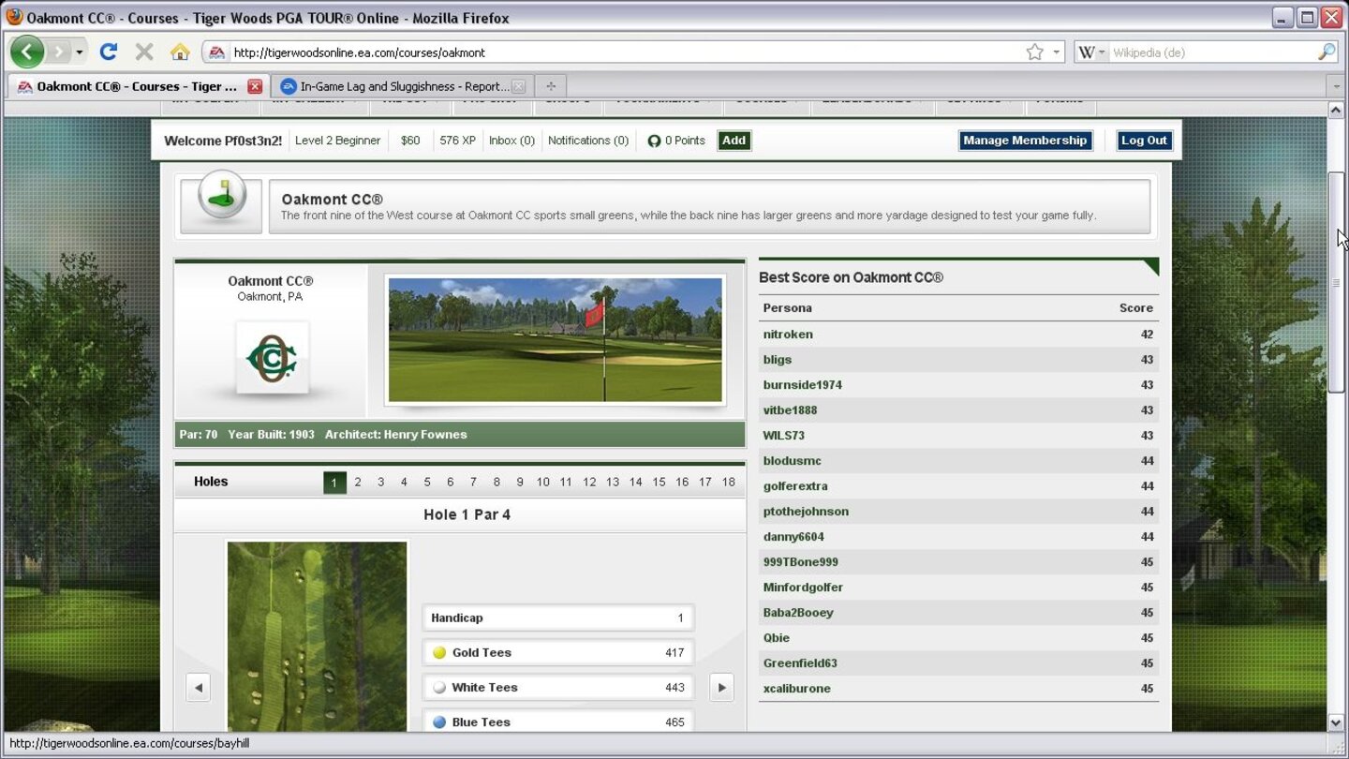Click the previous hole left arrow
Screen dimensions: 1349x759
[198, 687]
